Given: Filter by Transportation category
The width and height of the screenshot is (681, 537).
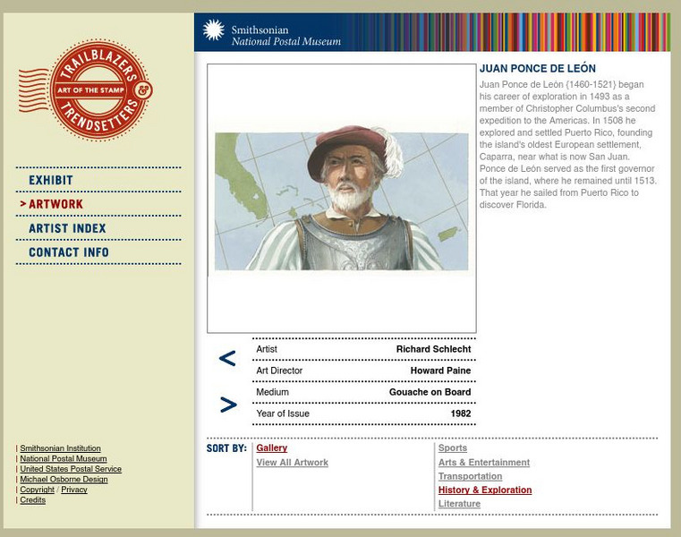Looking at the screenshot, I should (x=470, y=476).
